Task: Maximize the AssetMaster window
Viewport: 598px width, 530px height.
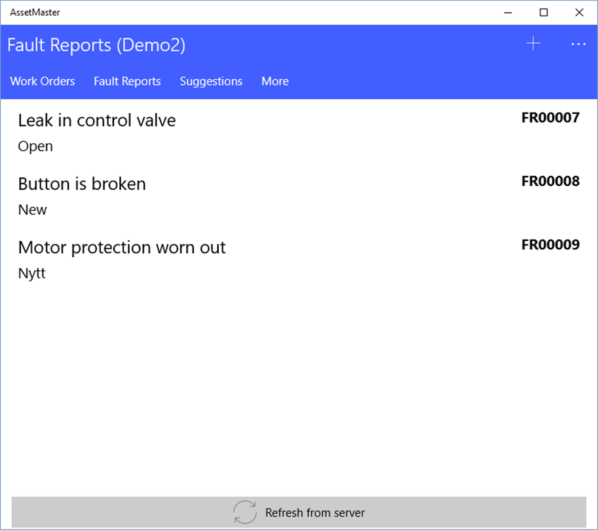Action: click(544, 12)
